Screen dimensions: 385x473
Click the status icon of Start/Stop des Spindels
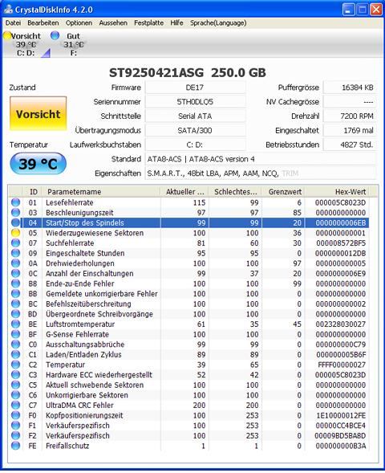pos(16,222)
